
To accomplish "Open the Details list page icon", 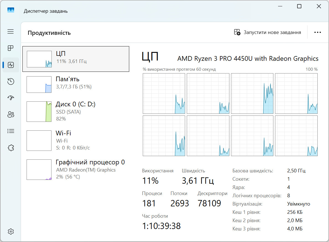I will (x=11, y=131).
